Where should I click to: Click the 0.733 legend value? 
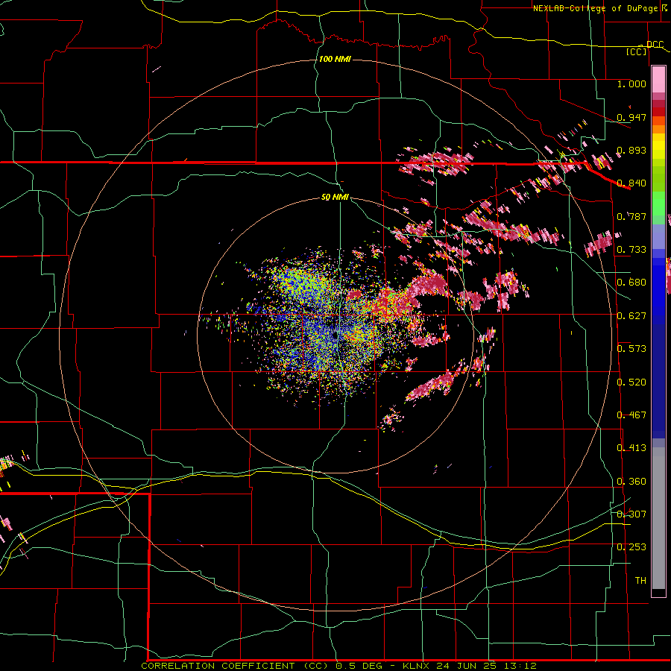pyautogui.click(x=631, y=250)
